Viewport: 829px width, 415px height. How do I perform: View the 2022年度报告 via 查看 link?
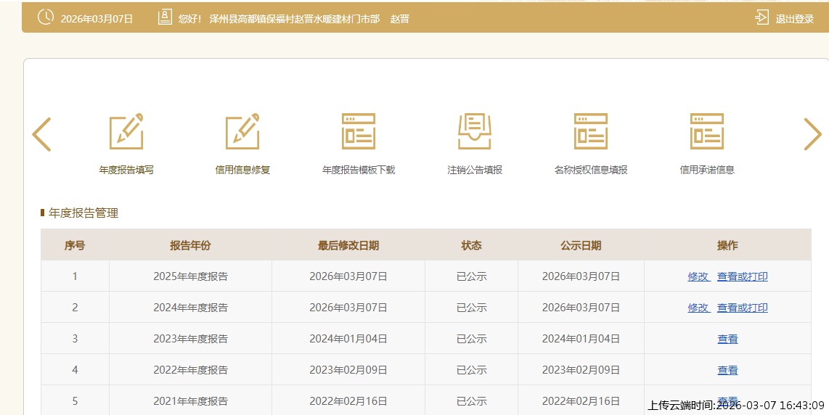tap(727, 370)
